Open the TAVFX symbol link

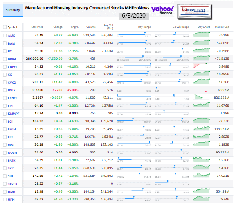[13, 184]
